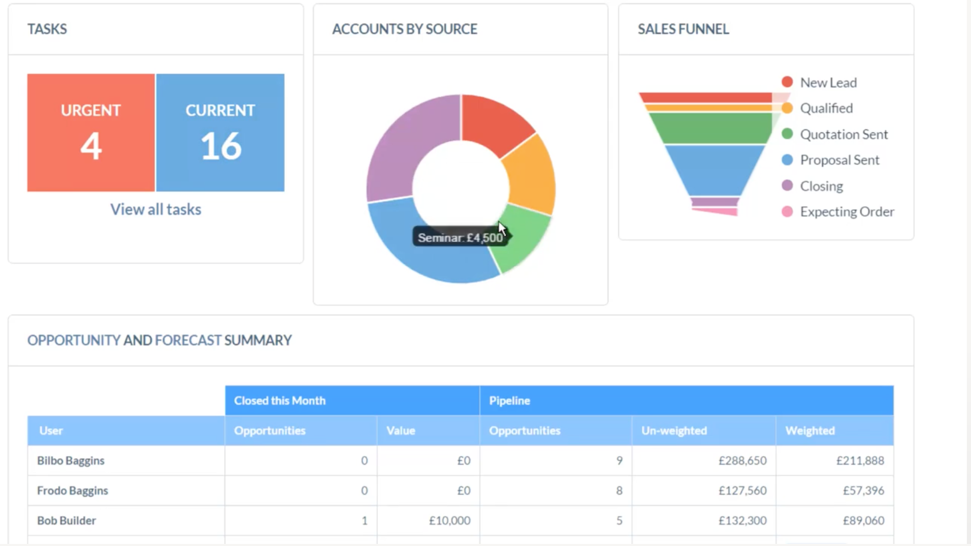Toggle the New Lead legend dot

(787, 82)
